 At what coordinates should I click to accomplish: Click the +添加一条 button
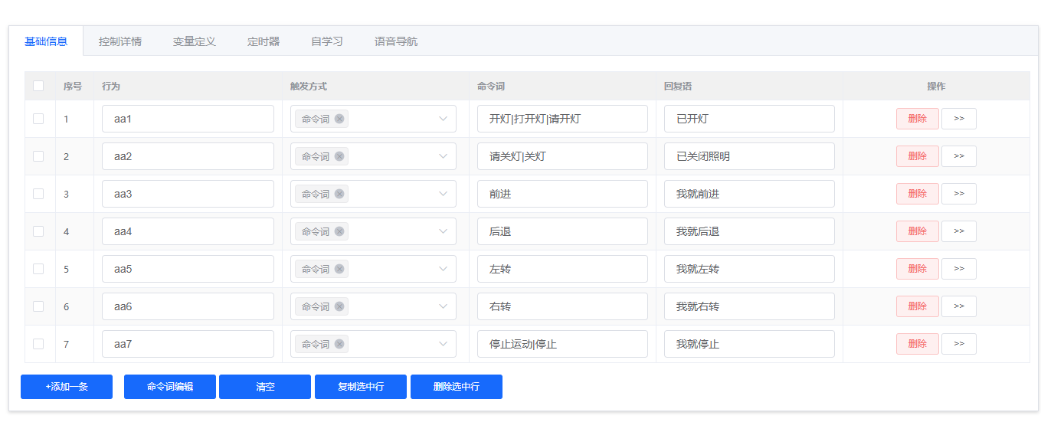point(67,387)
